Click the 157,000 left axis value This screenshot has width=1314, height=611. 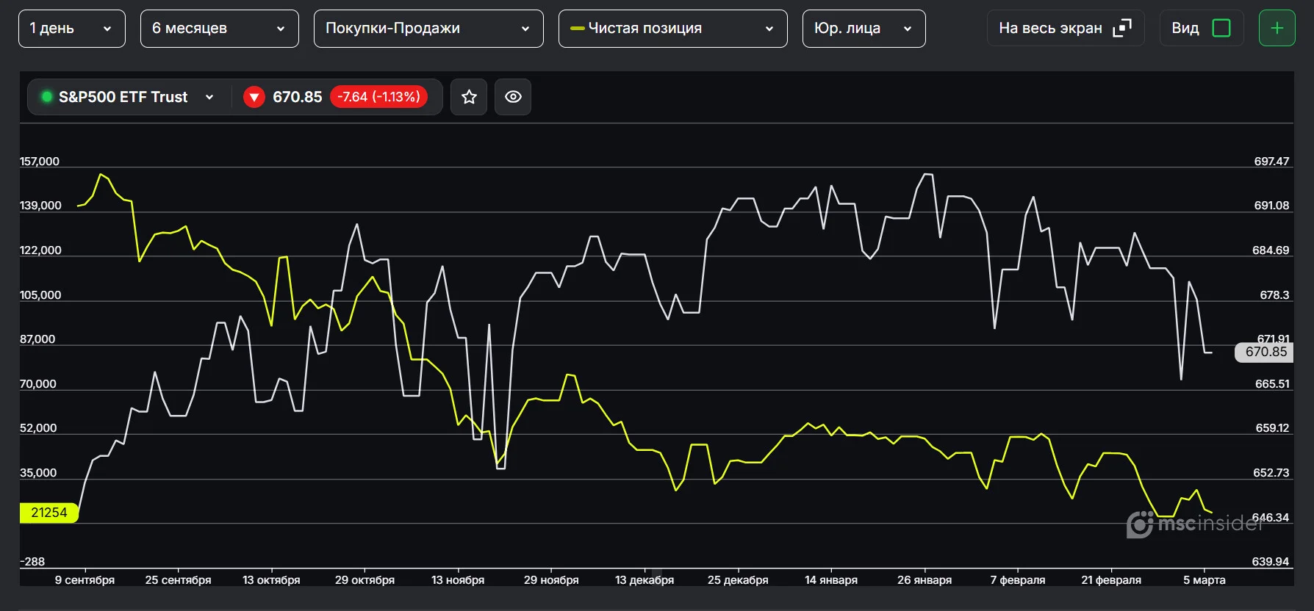(40, 162)
